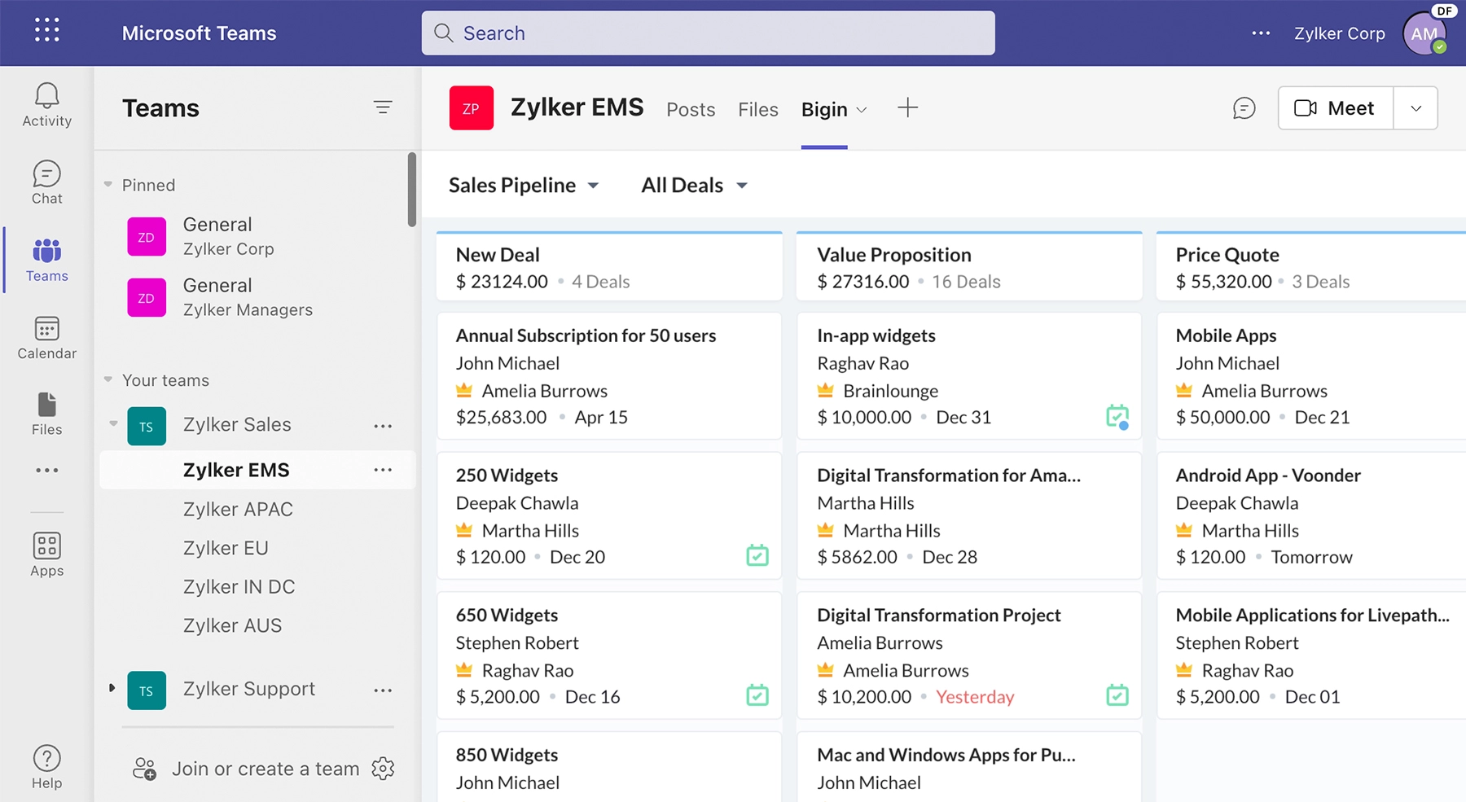The height and width of the screenshot is (802, 1466).
Task: Click the Price Quote stage header
Action: coord(1311,267)
